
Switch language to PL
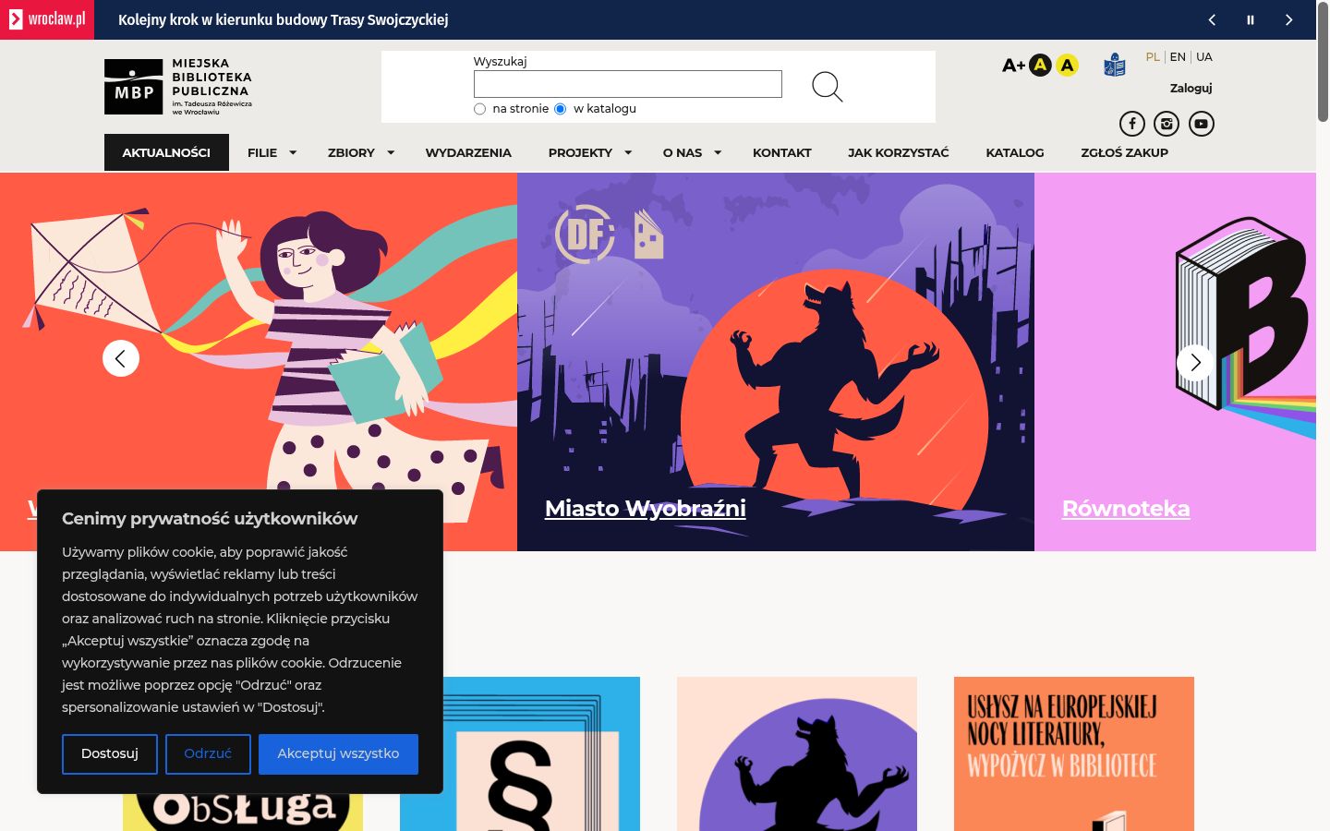click(1153, 57)
